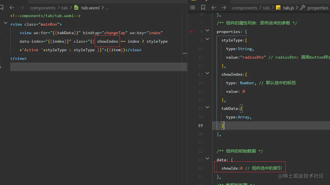The image size is (330, 185).
Task: Click type:Array, on line 18
Action: tap(239, 117)
